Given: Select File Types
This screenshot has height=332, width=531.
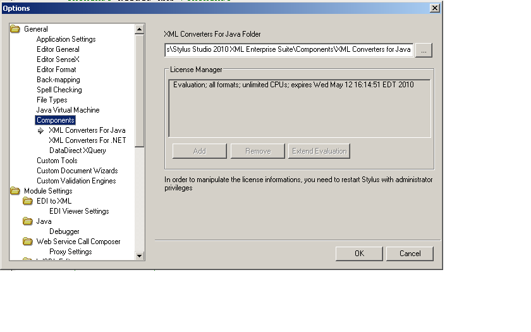Looking at the screenshot, I should pos(52,100).
